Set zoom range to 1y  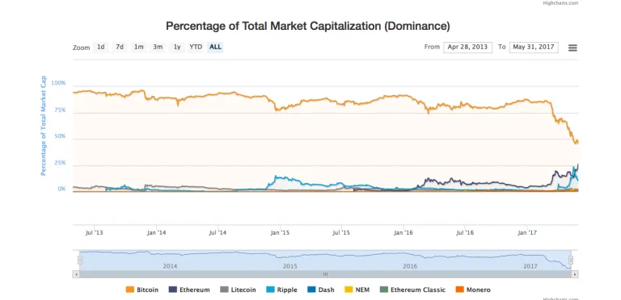point(176,47)
